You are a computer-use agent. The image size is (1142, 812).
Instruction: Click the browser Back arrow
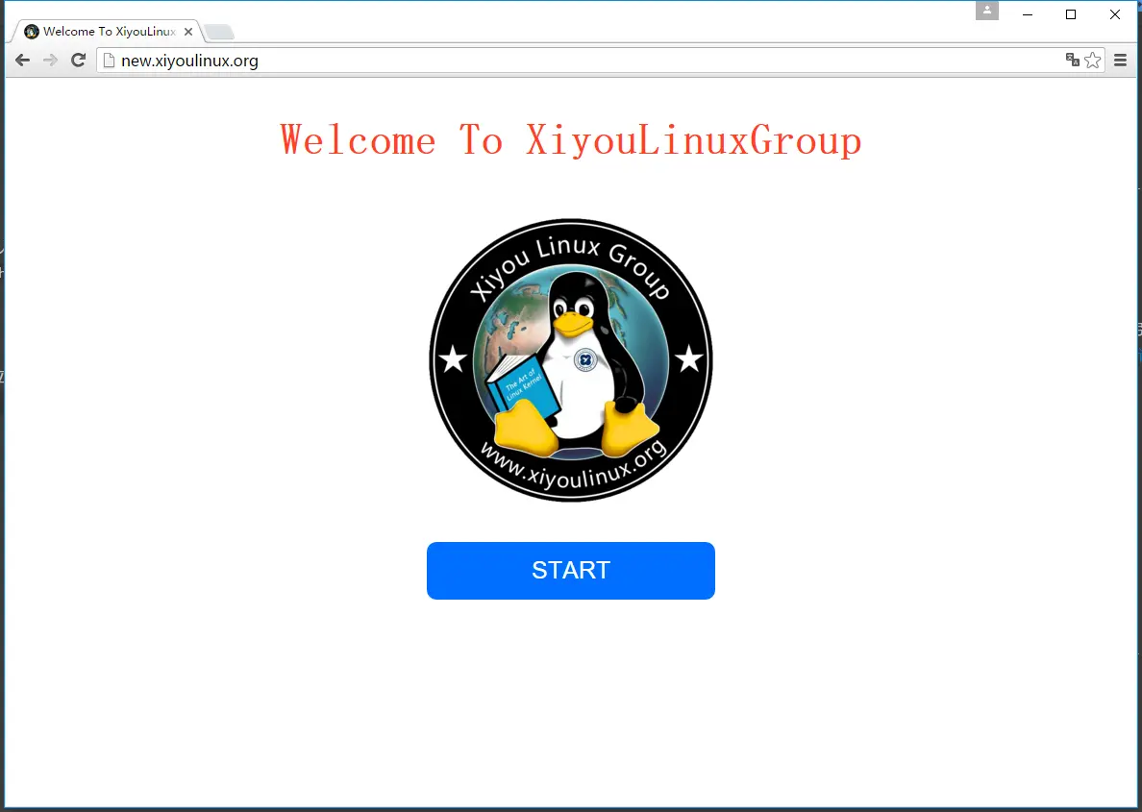(22, 61)
